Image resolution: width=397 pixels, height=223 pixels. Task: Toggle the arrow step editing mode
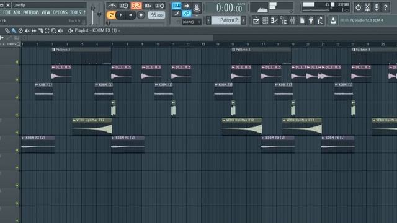click(x=187, y=6)
